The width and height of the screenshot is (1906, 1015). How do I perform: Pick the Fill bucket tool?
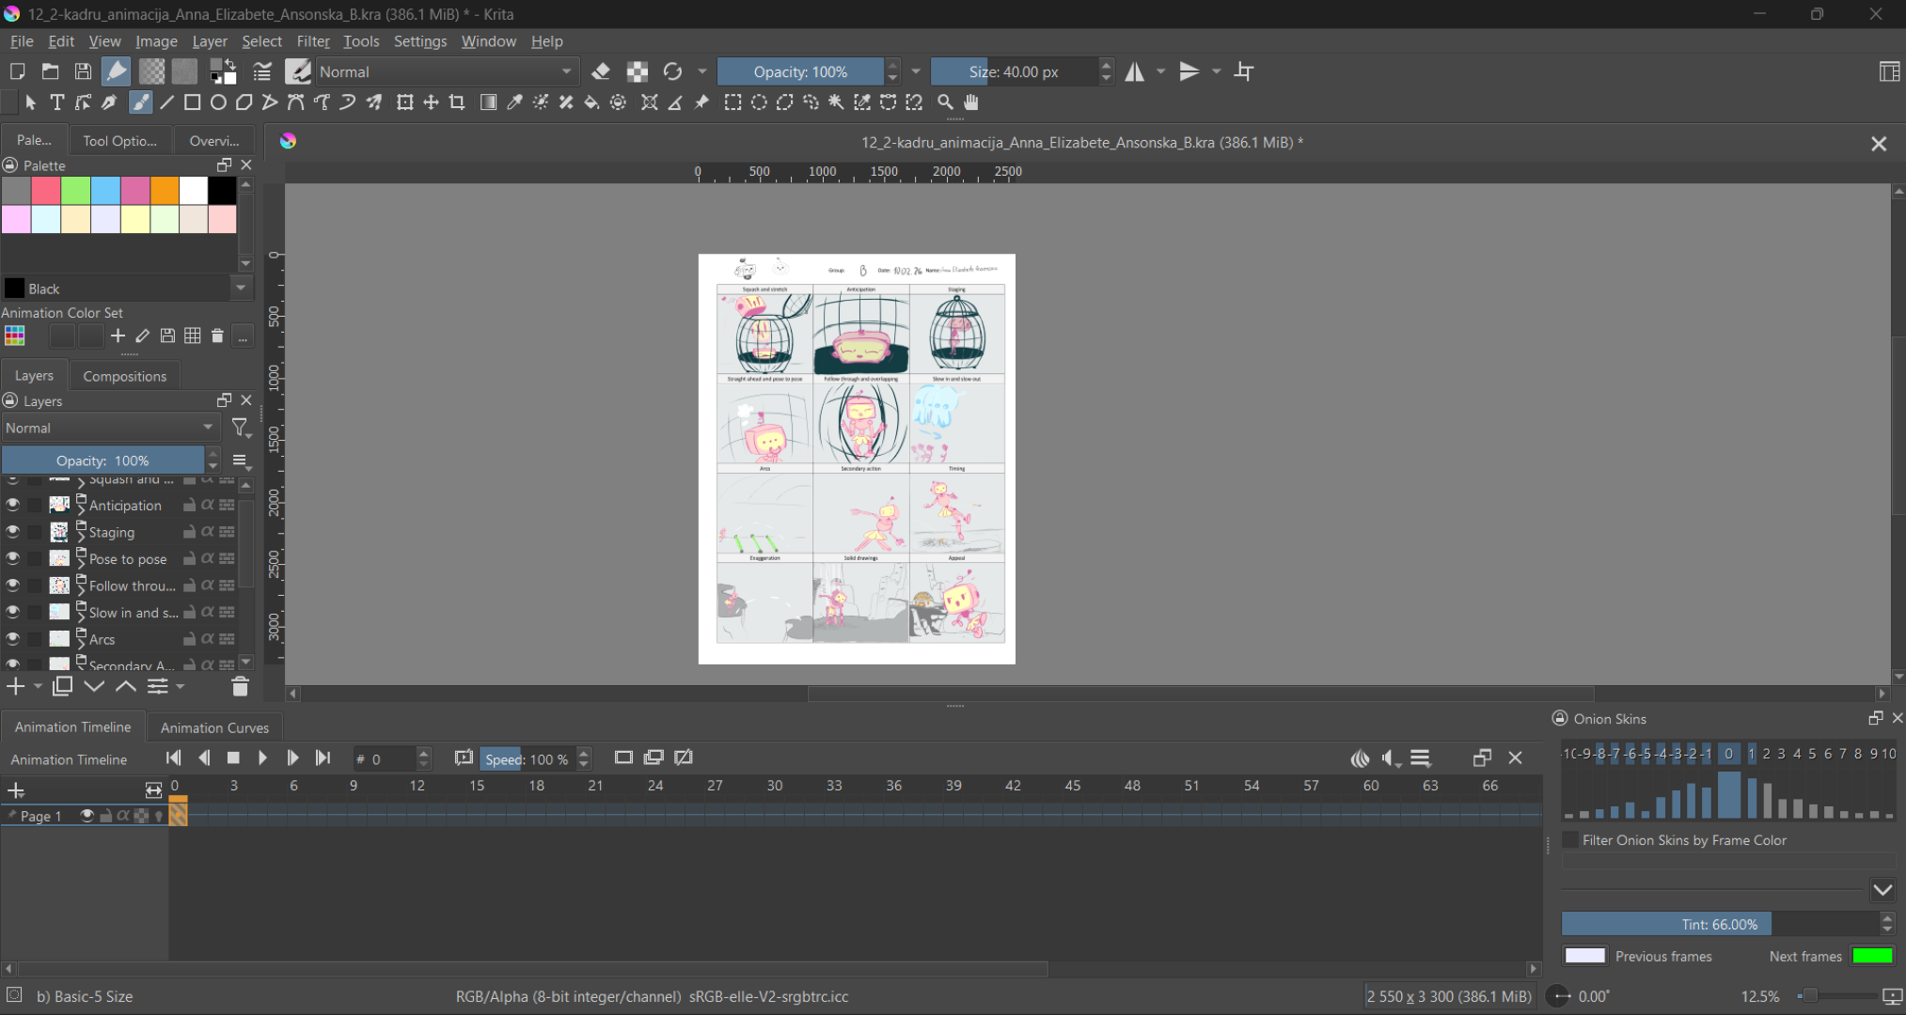coord(591,102)
